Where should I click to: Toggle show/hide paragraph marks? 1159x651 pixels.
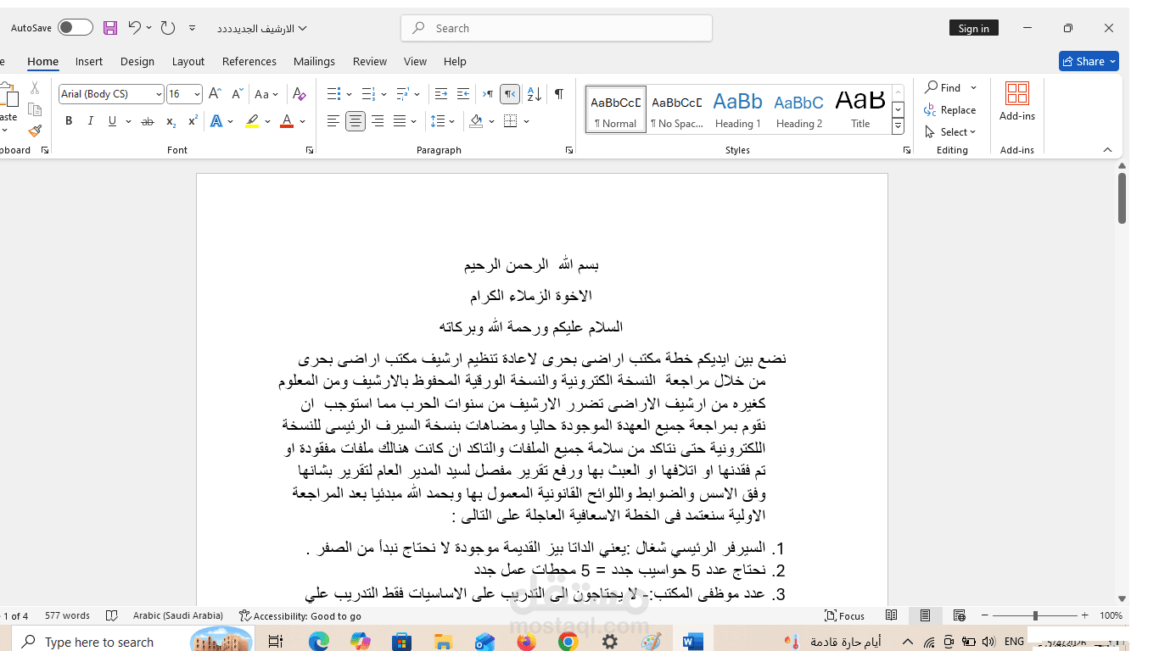(559, 94)
